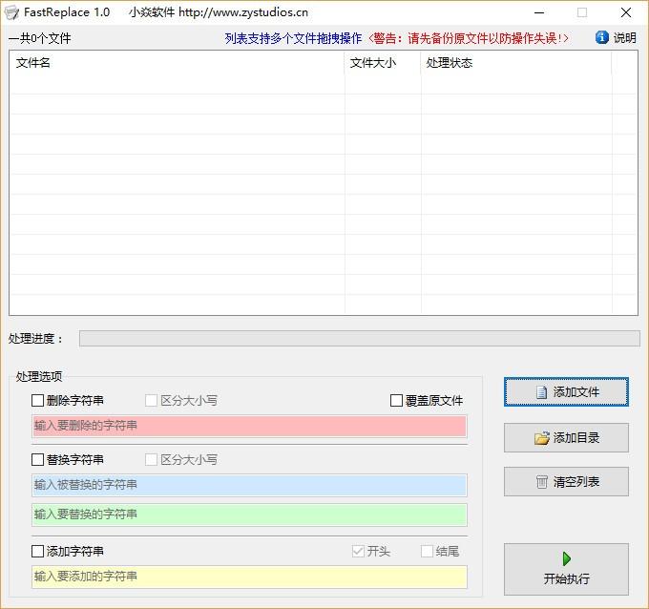Focus the 输入要删除的字符串 red field

click(249, 426)
